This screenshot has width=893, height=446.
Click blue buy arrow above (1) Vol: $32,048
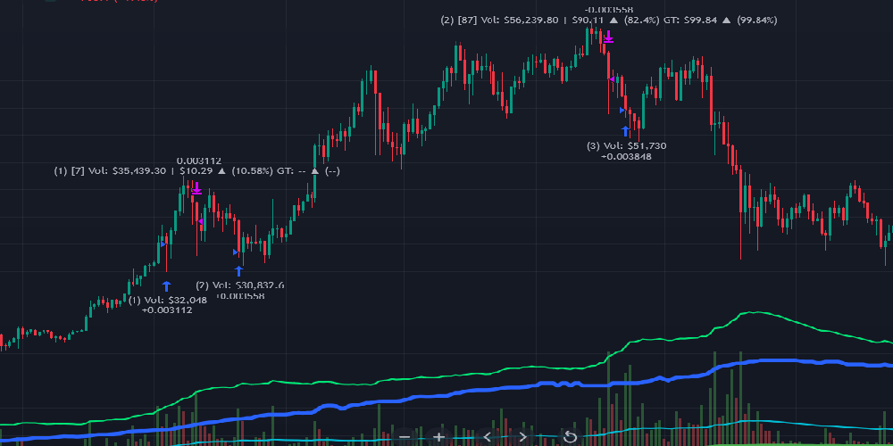[x=166, y=286]
